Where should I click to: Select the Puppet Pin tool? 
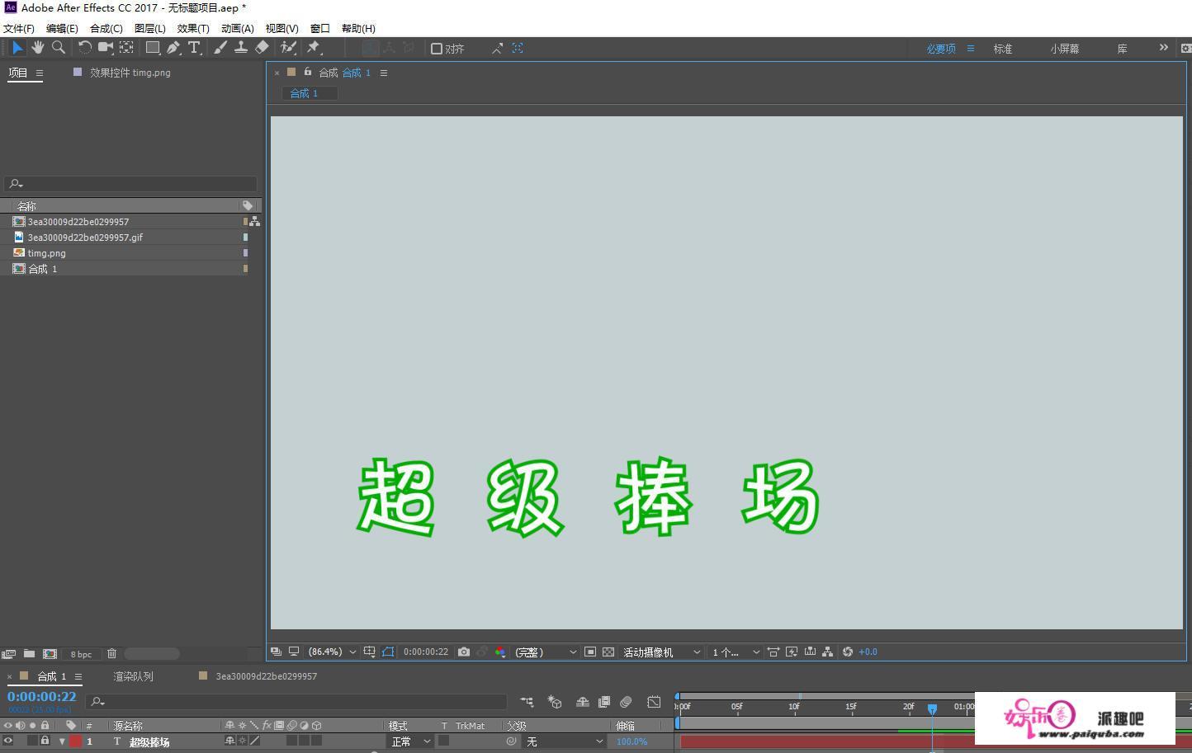[314, 48]
